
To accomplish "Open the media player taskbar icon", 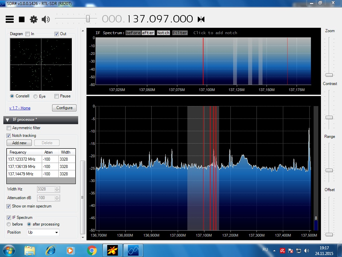I will click(x=71, y=250).
